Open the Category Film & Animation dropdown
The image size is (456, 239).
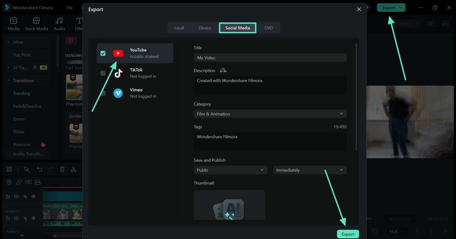[270, 114]
